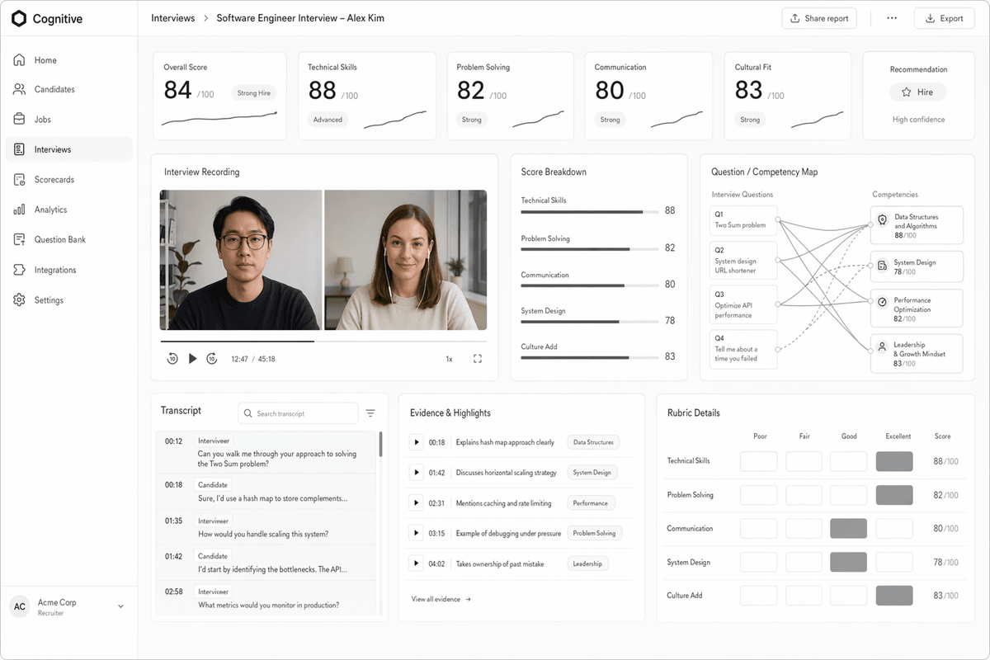
Task: Click the interviewer video on the left
Action: click(241, 260)
